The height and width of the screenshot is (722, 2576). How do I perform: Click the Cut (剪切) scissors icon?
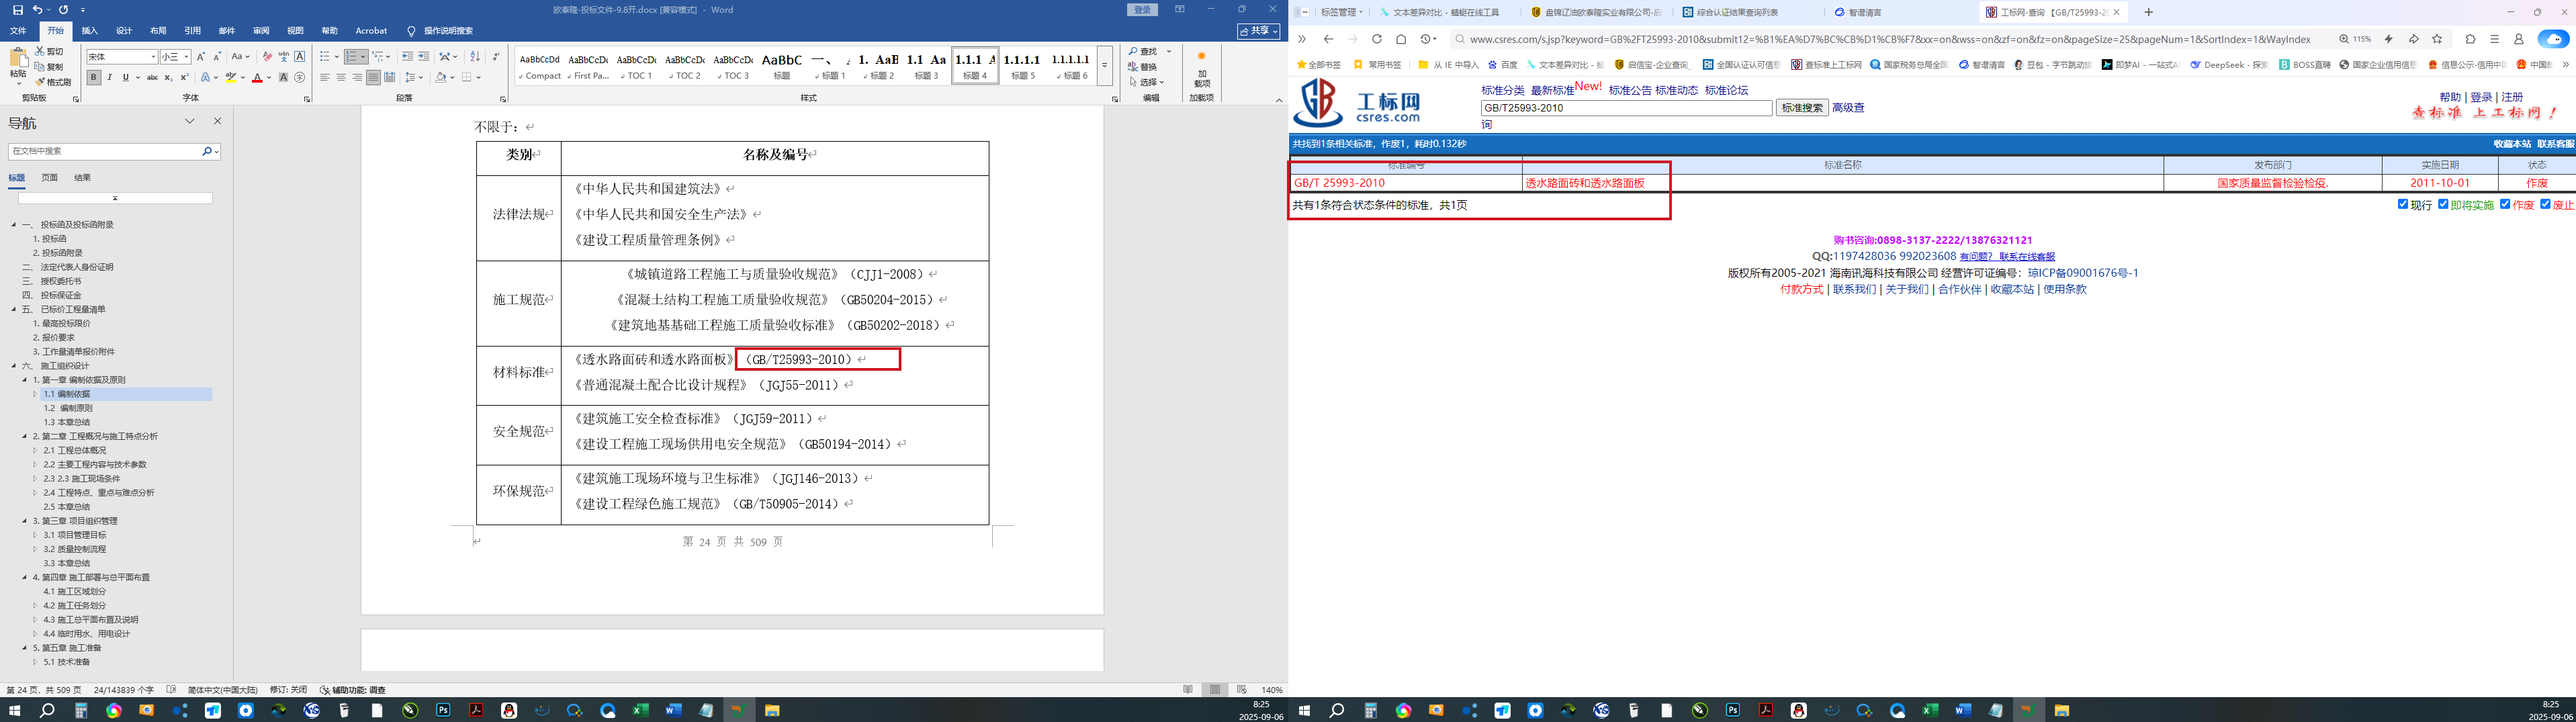pyautogui.click(x=41, y=51)
